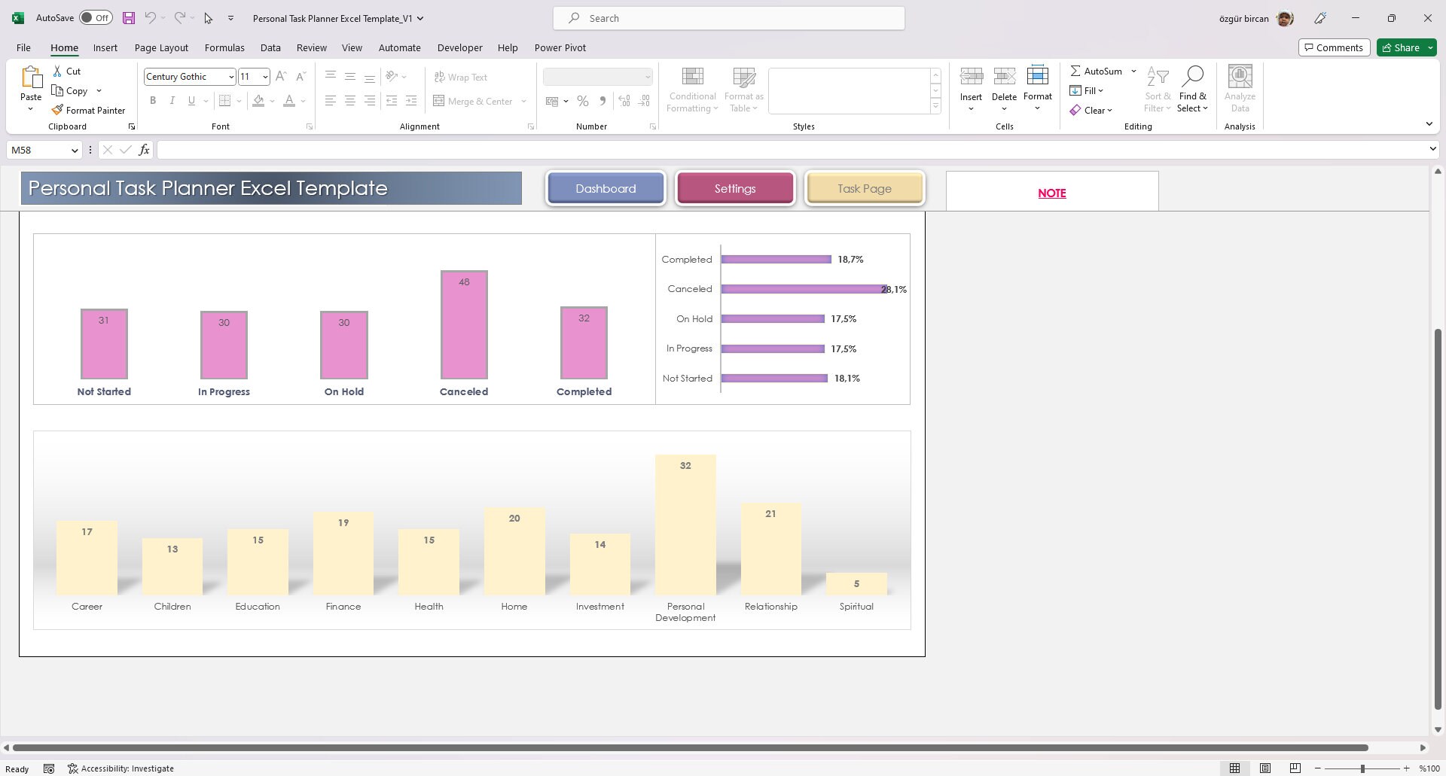Switch to Power Pivot tab
The width and height of the screenshot is (1446, 776).
(x=560, y=47)
